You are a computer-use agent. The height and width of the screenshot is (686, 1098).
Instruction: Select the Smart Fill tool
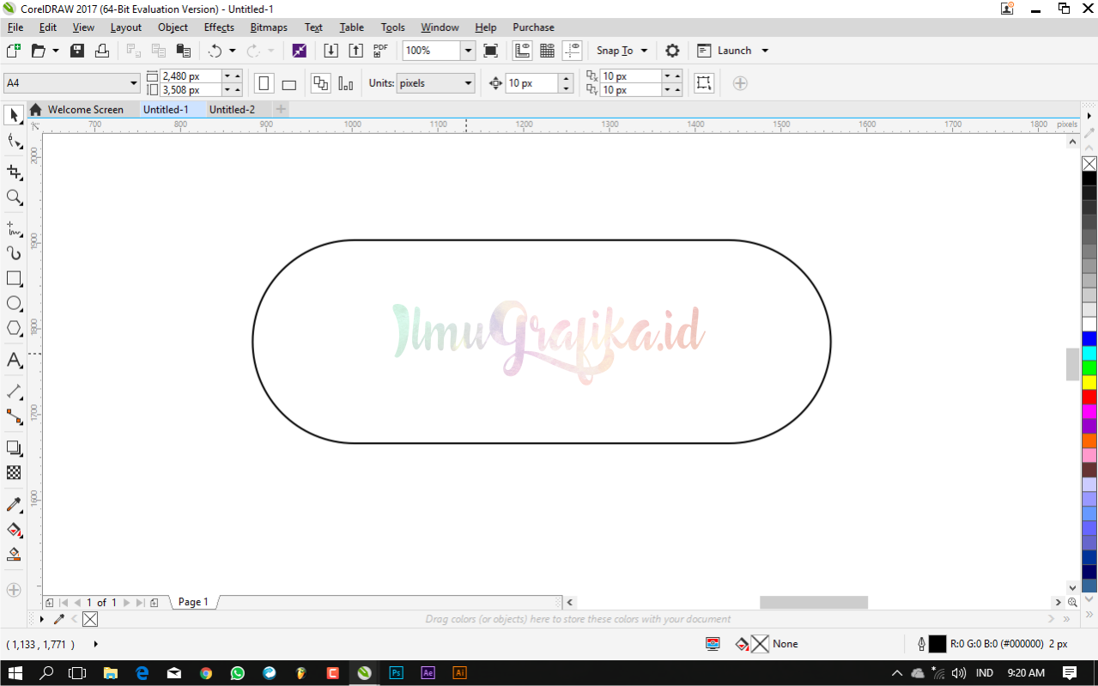tap(14, 555)
